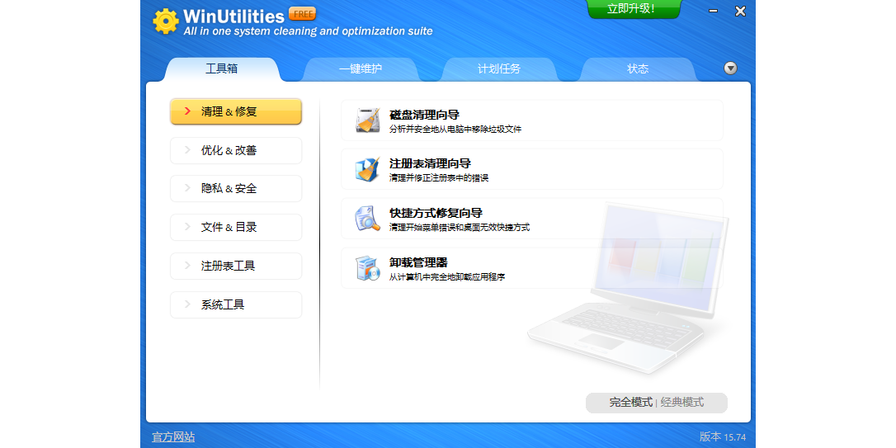Click the gray arrow beside 文件 & 目录
896x448 pixels.
(187, 227)
